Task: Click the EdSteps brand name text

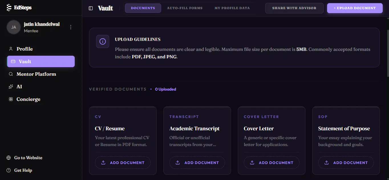Action: (23, 8)
